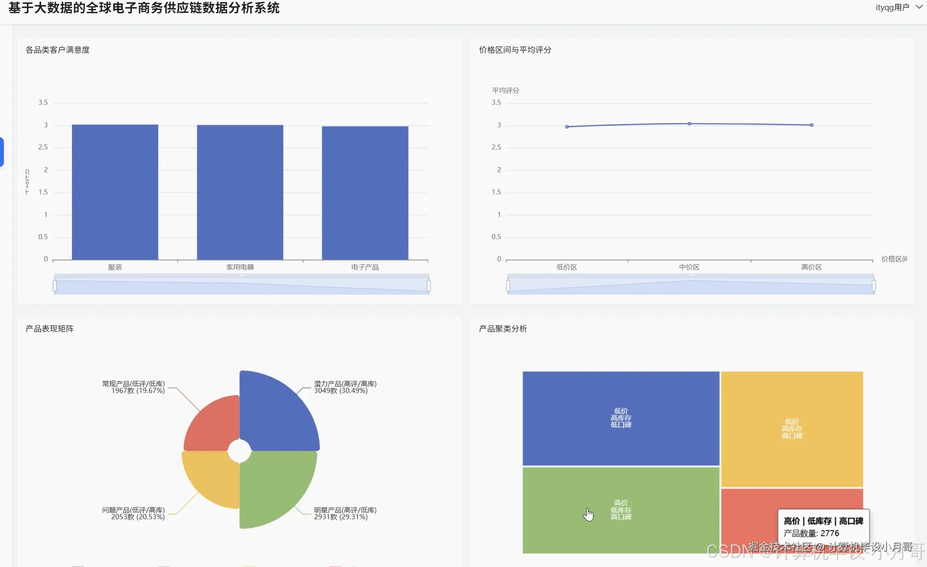This screenshot has height=567, width=927.
Task: Click the 服装 satisfaction bar
Action: click(x=115, y=192)
